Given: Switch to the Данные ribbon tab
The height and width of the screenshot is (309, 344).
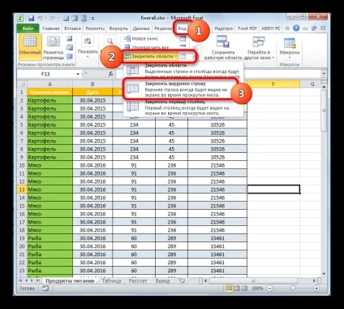Looking at the screenshot, I should pos(141,28).
